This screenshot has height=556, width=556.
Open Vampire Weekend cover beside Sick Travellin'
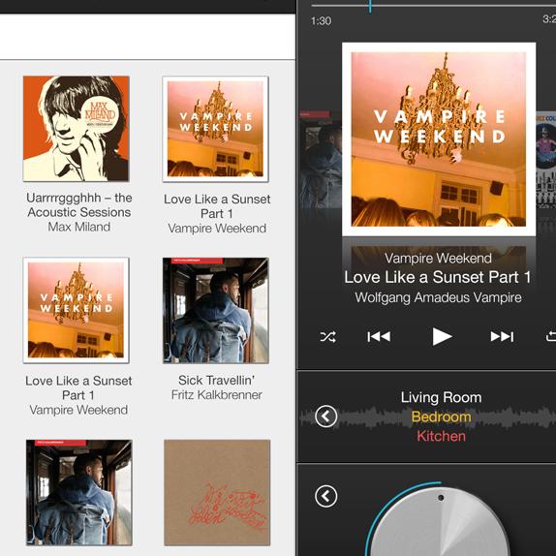point(76,310)
